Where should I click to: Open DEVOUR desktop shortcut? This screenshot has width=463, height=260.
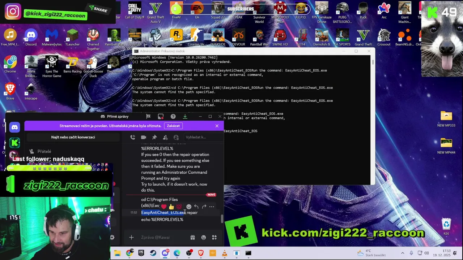238,38
